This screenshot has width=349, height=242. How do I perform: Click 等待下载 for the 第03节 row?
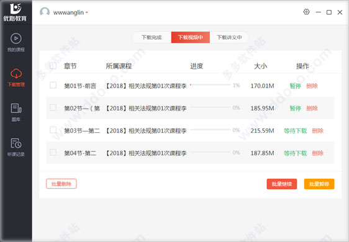(x=296, y=131)
